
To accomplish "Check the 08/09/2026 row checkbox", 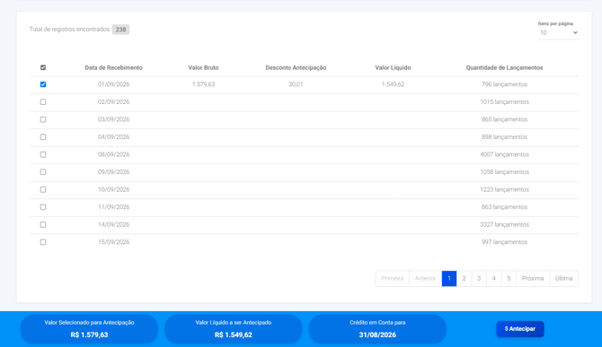I will point(43,154).
